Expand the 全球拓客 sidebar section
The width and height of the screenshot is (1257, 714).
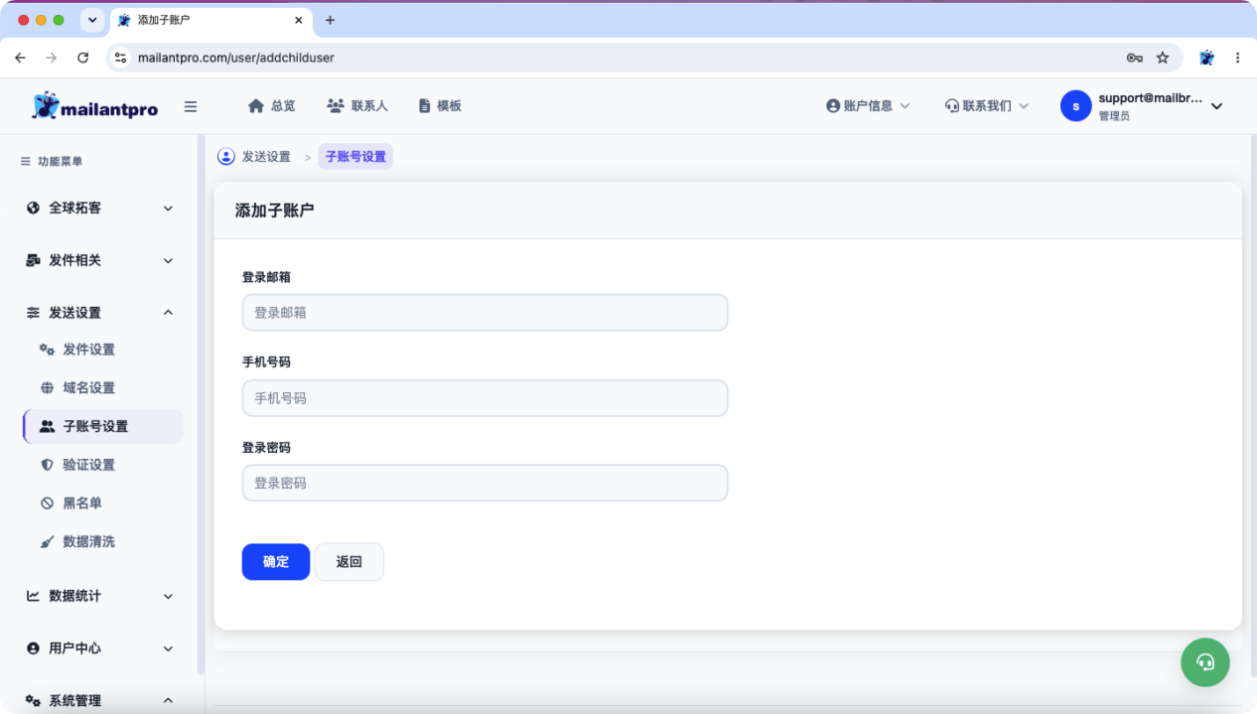tap(99, 208)
